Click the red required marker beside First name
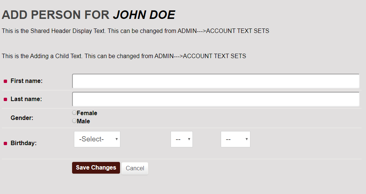Image resolution: width=366 pixels, height=194 pixels. (5, 81)
